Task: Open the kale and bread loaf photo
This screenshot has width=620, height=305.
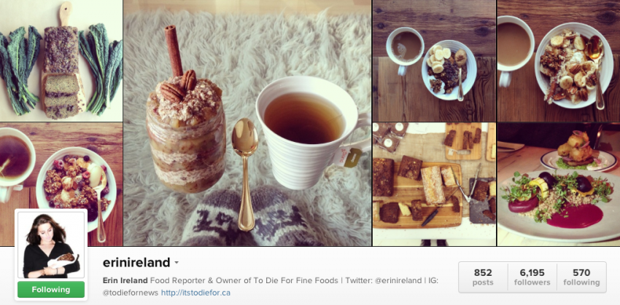Action: pyautogui.click(x=61, y=60)
